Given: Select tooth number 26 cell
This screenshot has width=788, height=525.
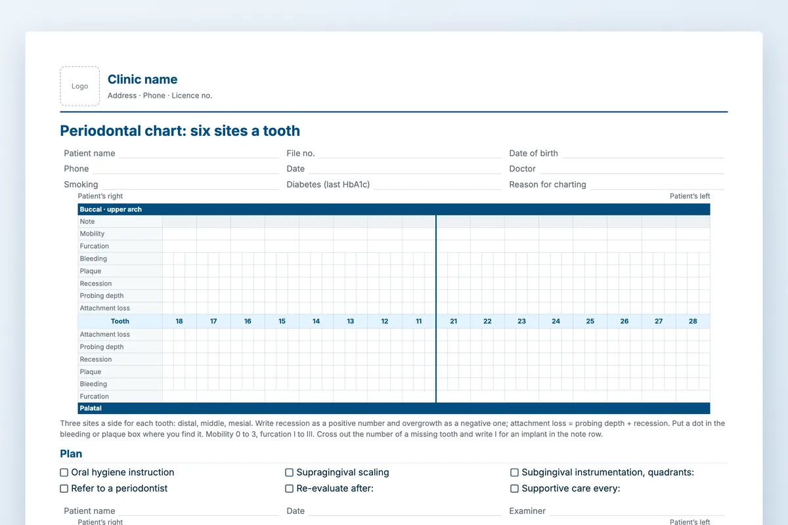Looking at the screenshot, I should coord(624,322).
